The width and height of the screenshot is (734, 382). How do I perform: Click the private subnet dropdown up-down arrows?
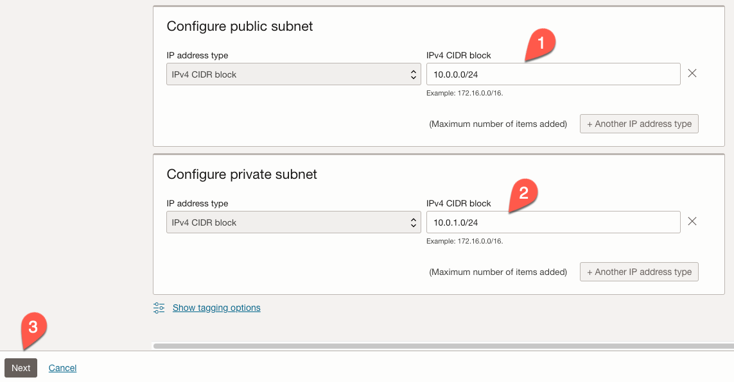pyautogui.click(x=413, y=223)
